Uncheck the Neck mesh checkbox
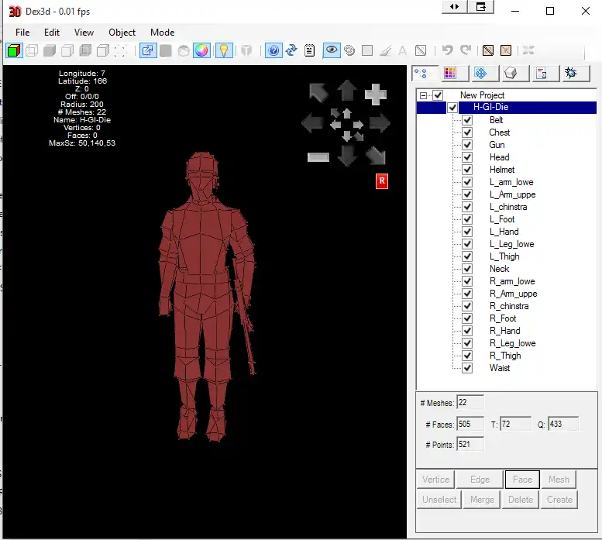 point(467,269)
